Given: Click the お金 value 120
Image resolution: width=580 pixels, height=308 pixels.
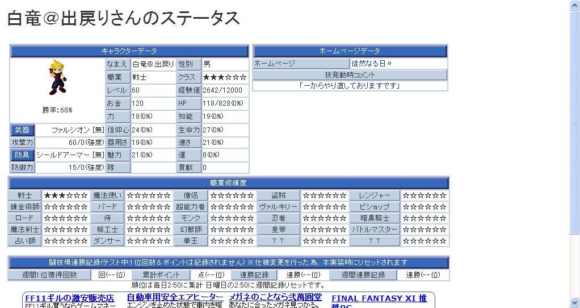Looking at the screenshot, I should pos(137,103).
